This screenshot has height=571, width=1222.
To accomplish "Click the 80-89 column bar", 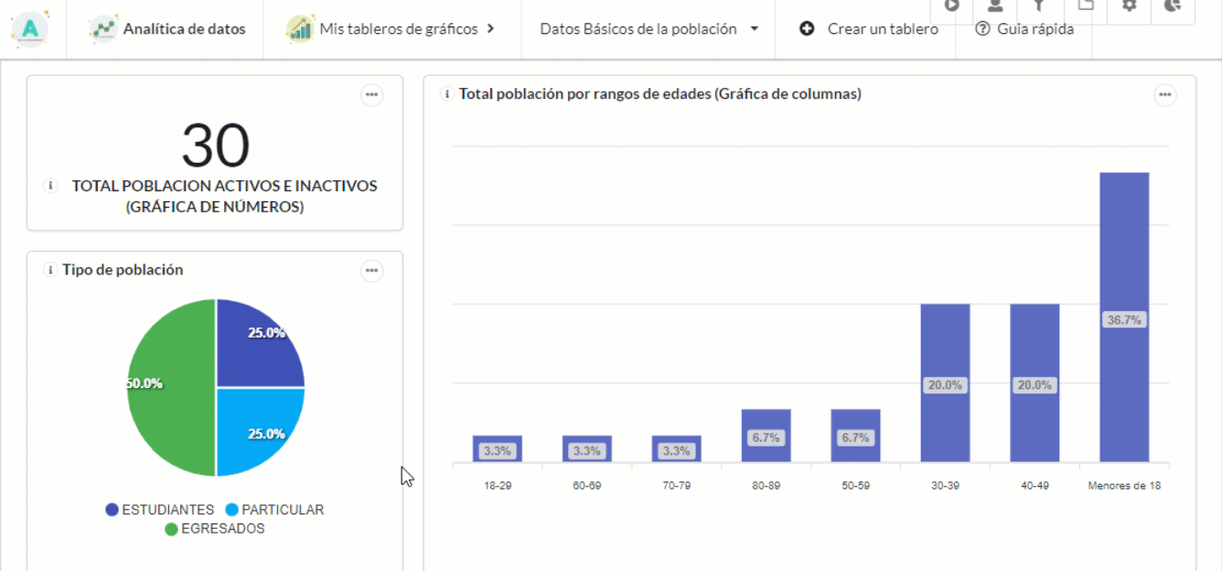I will [x=766, y=436].
